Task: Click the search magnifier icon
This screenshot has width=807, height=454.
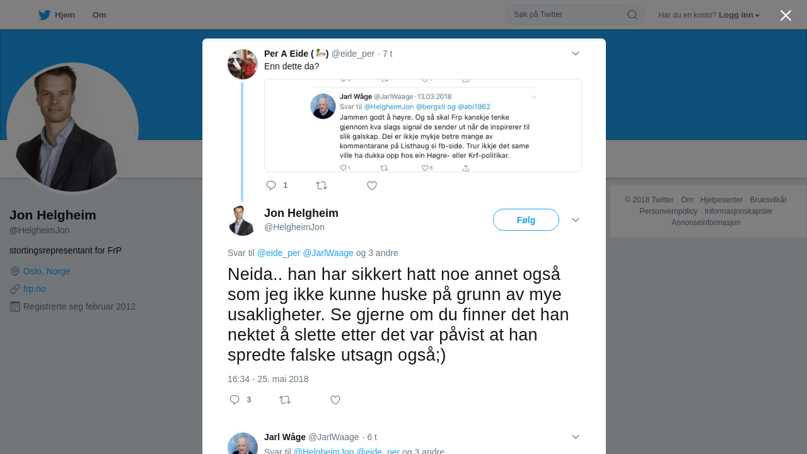Action: (632, 15)
